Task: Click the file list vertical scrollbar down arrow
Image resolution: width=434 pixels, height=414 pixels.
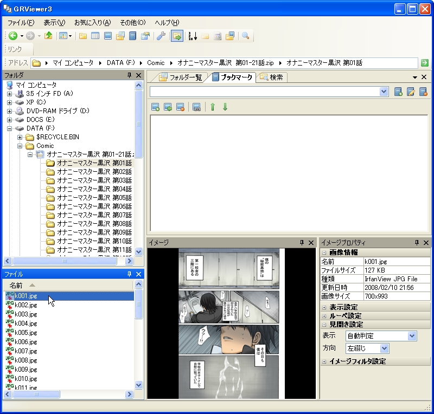Action: 139,385
